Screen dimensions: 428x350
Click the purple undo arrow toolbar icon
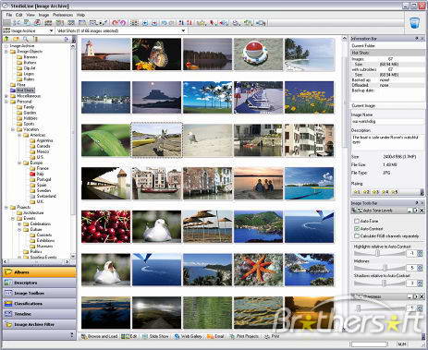123,22
